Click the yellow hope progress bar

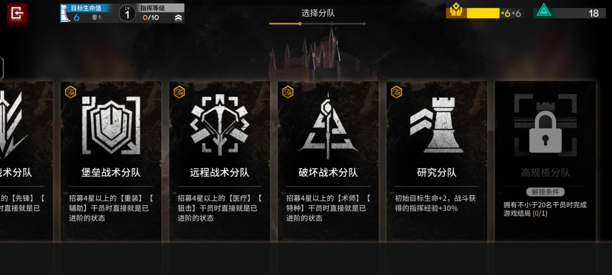tap(483, 13)
